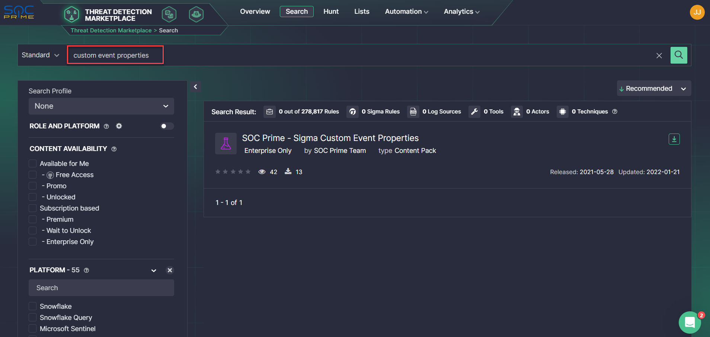Check Subscription based filter
This screenshot has width=710, height=337.
(33, 208)
